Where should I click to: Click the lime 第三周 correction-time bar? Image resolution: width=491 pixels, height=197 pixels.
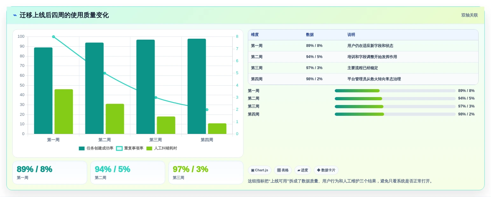click(166, 125)
